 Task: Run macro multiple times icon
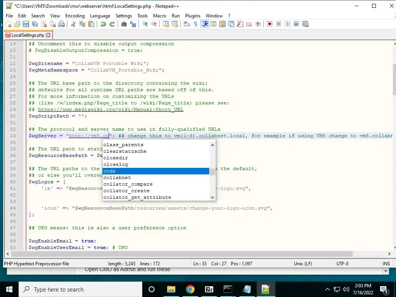(x=296, y=24)
